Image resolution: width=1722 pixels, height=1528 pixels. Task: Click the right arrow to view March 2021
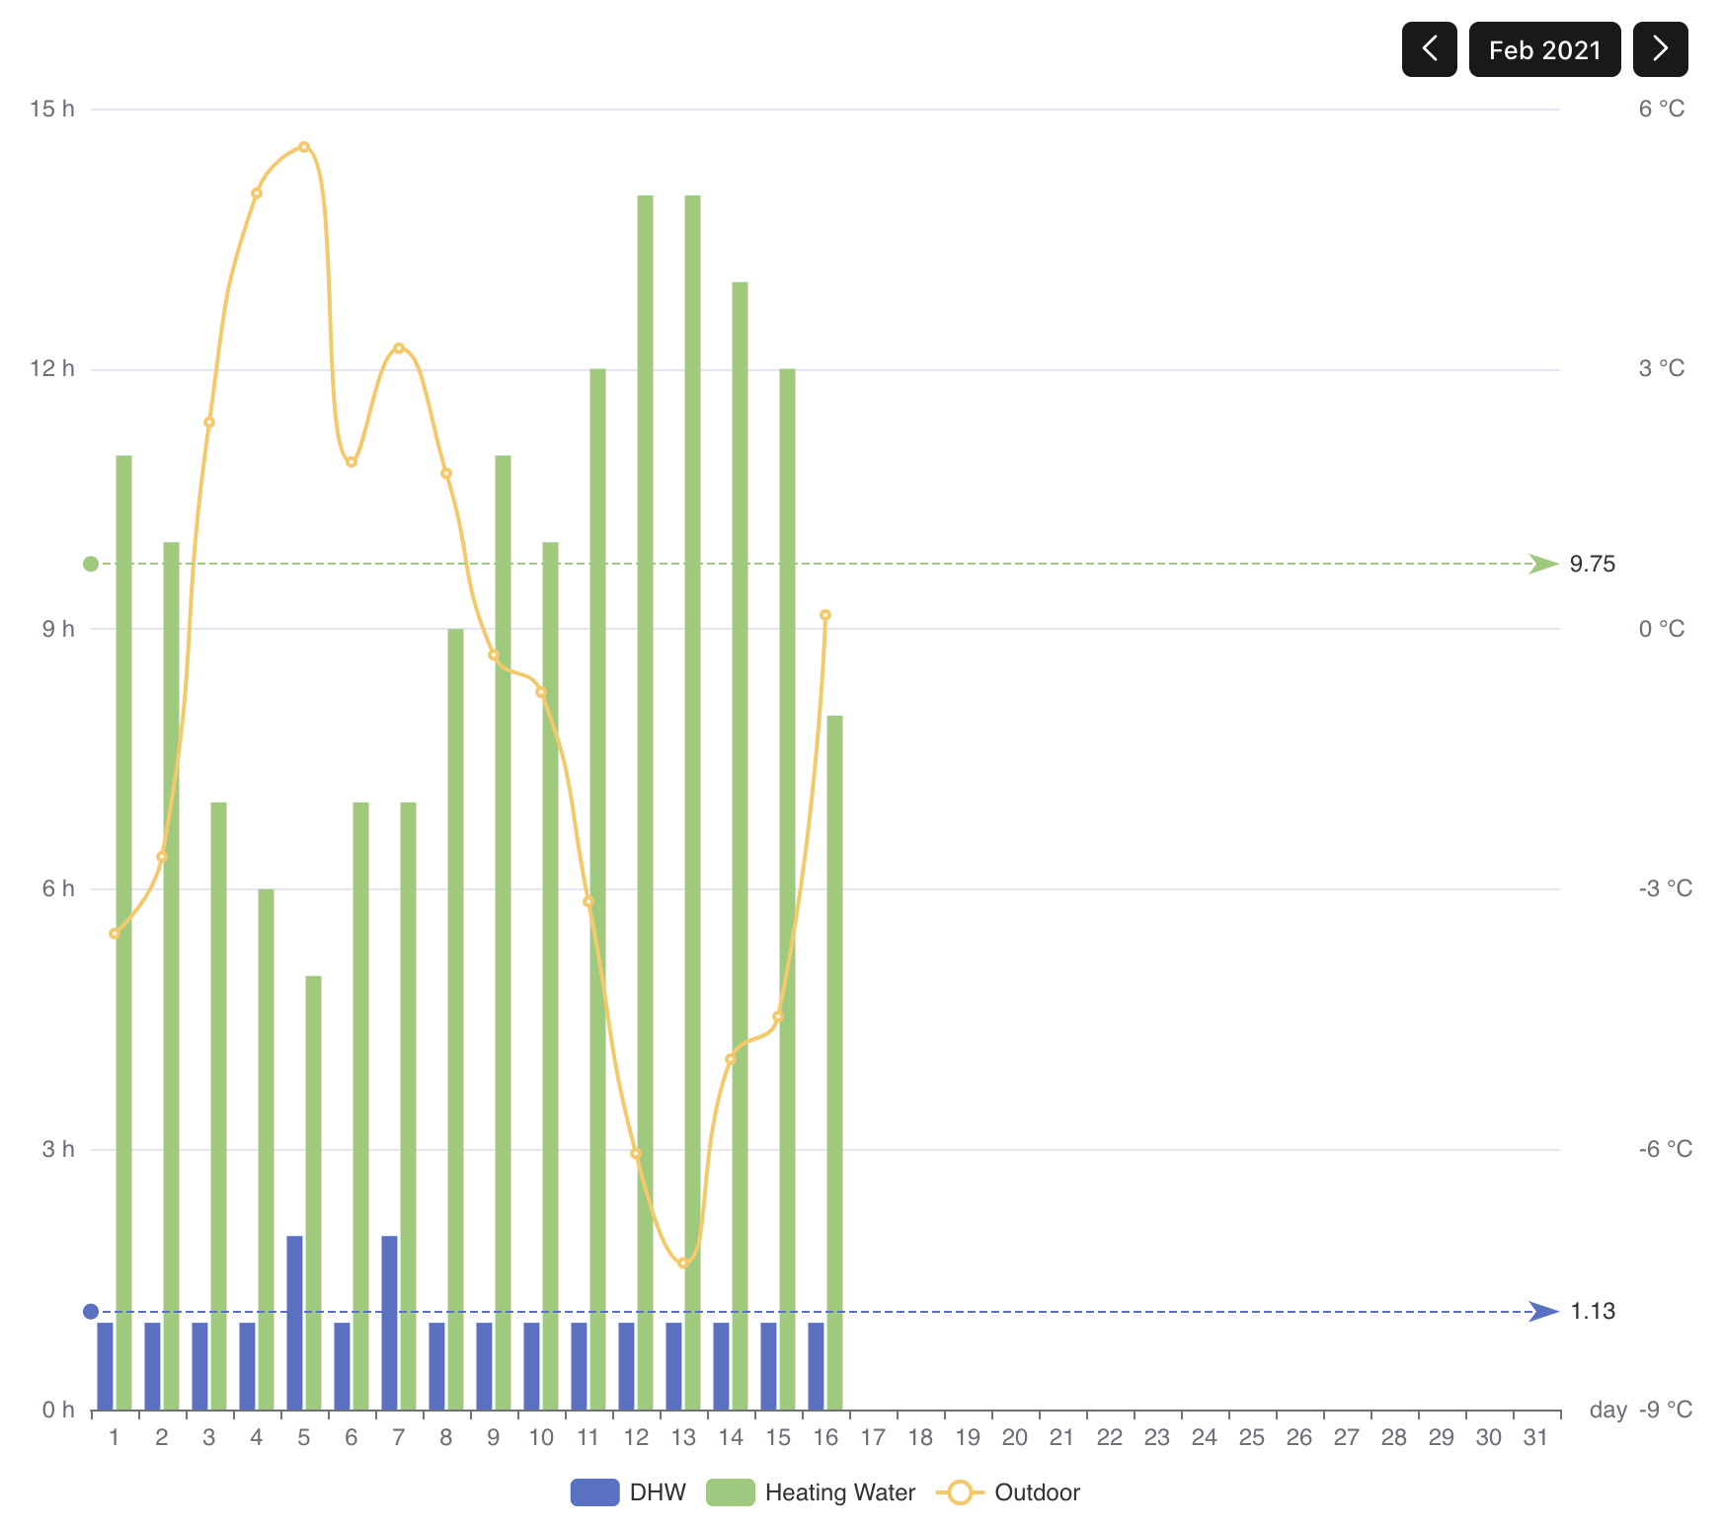[x=1660, y=49]
